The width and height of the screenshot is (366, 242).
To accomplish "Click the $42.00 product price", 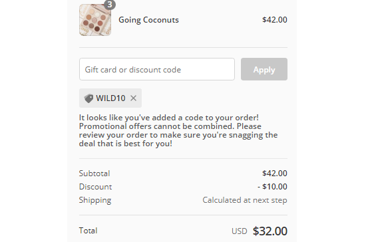I will (x=275, y=20).
